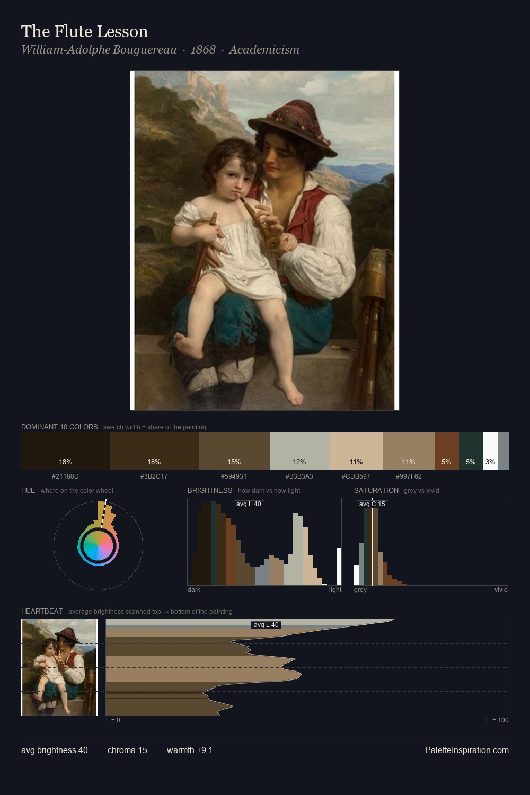Click the 'vivid' saturation axis label

501,589
